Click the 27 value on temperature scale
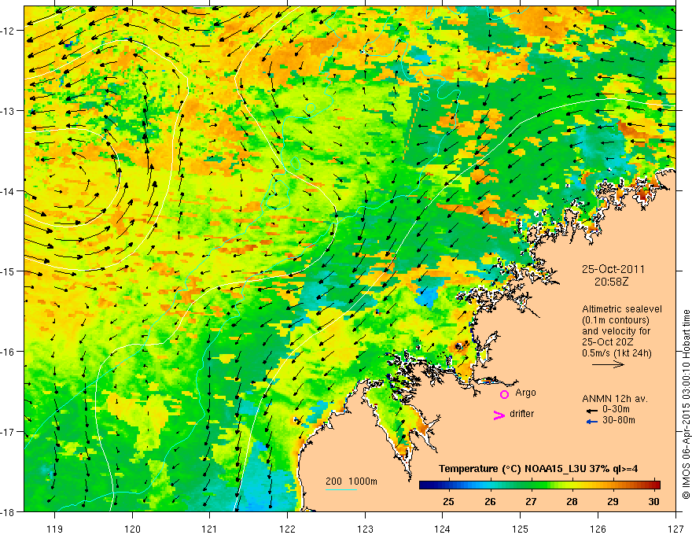Image resolution: width=692 pixels, height=535 pixels. click(x=531, y=501)
